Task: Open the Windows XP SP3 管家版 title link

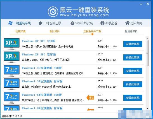Action: (x=39, y=55)
